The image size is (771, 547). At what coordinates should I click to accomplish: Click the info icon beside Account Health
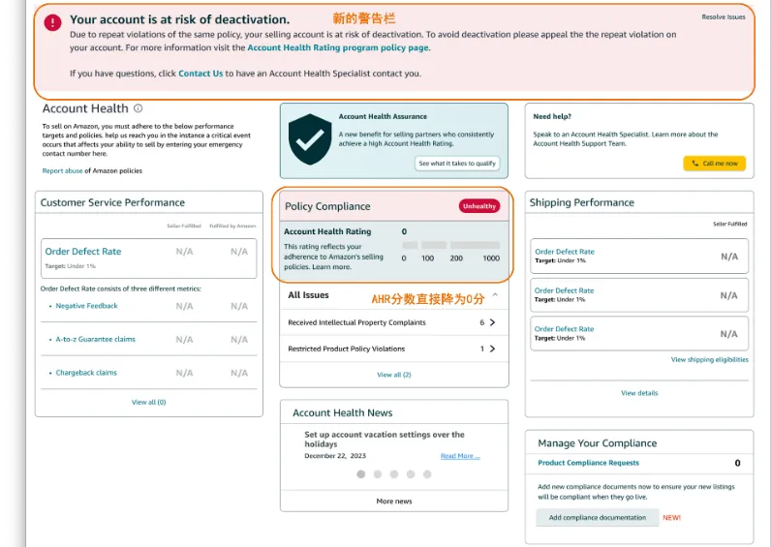click(139, 109)
